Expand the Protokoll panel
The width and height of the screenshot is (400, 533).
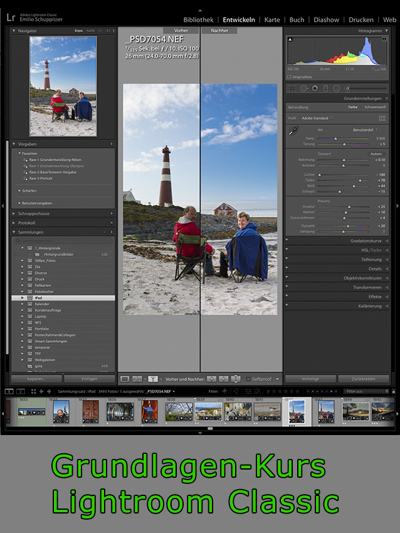tap(14, 223)
